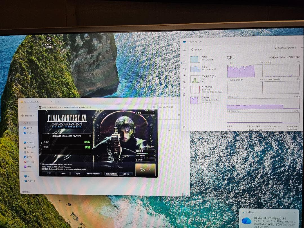Screen dimensions: 304x228
Task: Switch File Explorer to details view icon
Action: coord(184,194)
